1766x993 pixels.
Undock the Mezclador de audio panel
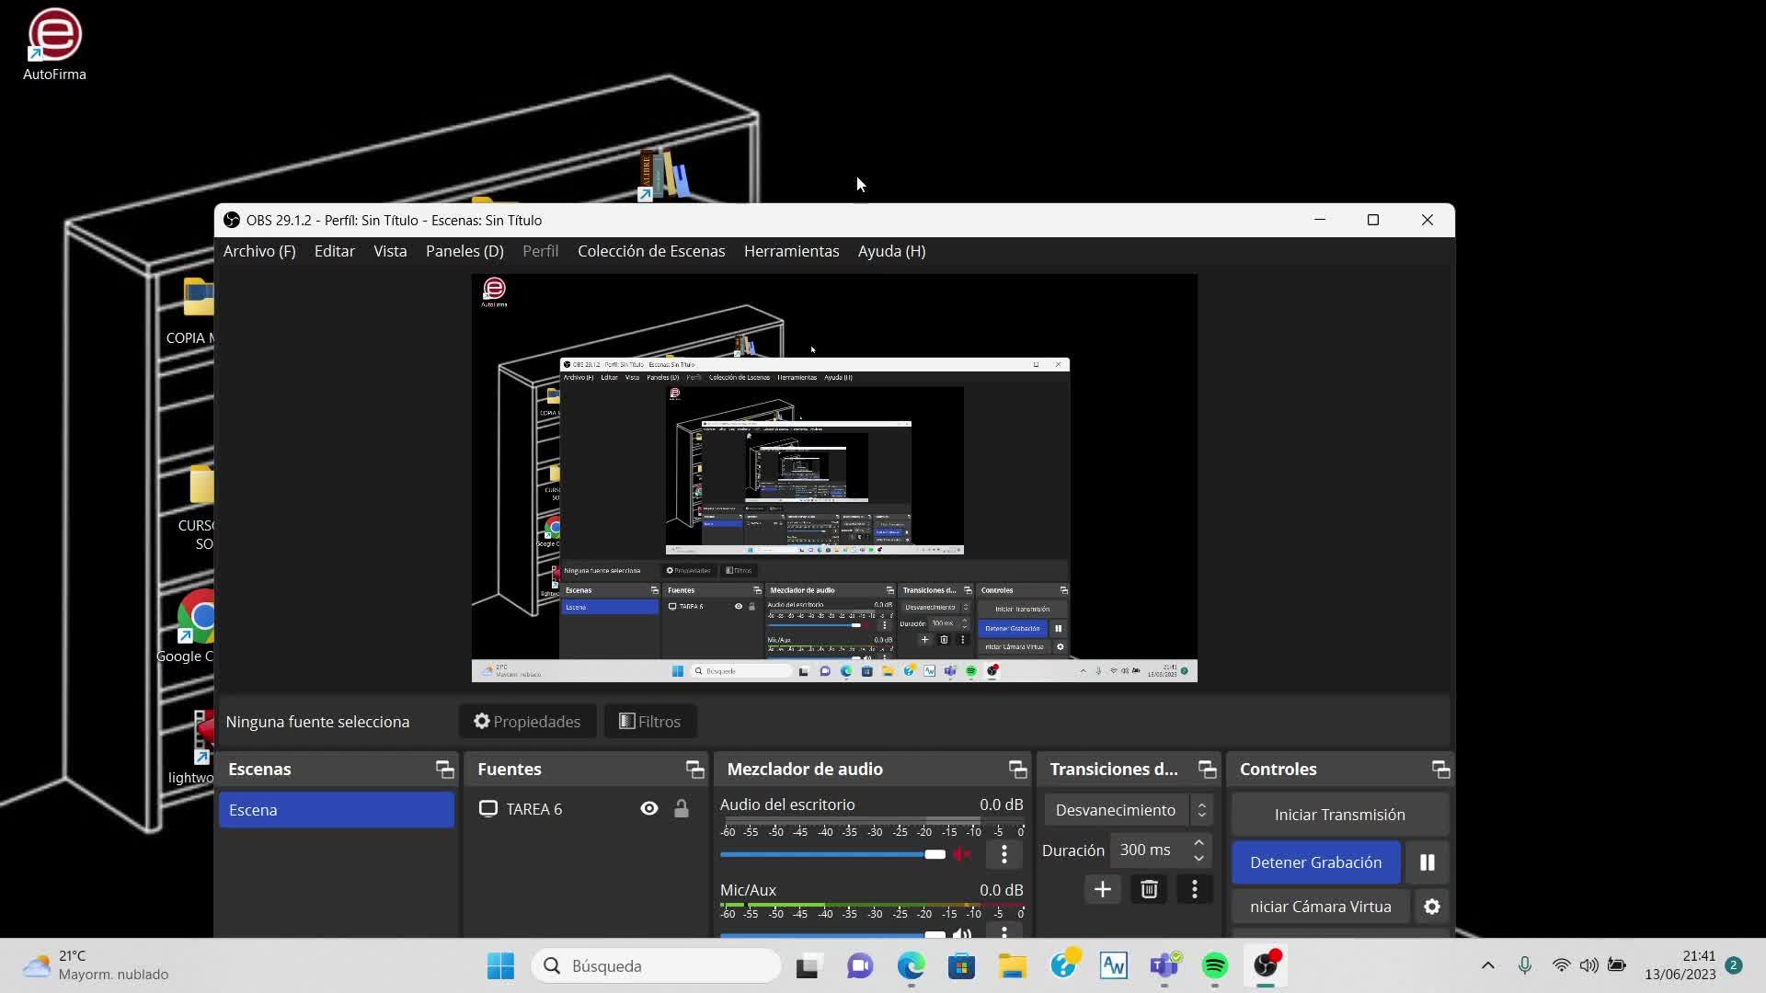click(1017, 770)
